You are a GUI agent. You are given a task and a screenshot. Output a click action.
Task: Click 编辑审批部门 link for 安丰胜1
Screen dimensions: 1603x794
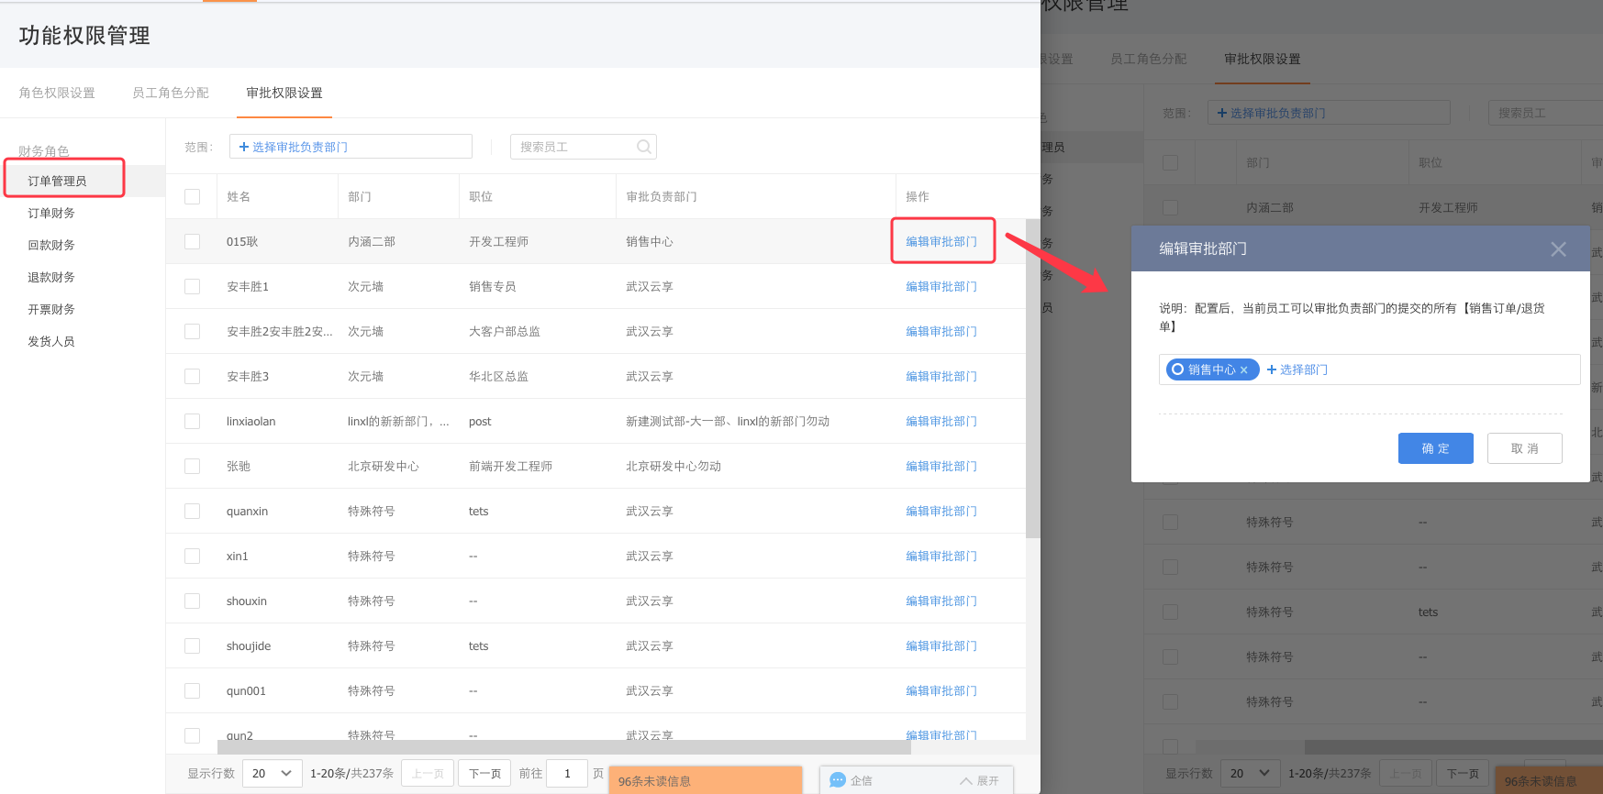pos(941,286)
